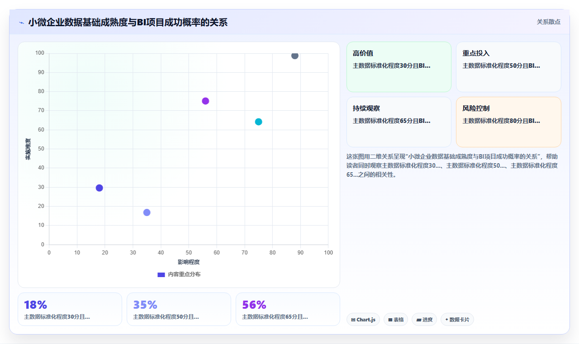Click the 表格 tag chip

(x=396, y=320)
